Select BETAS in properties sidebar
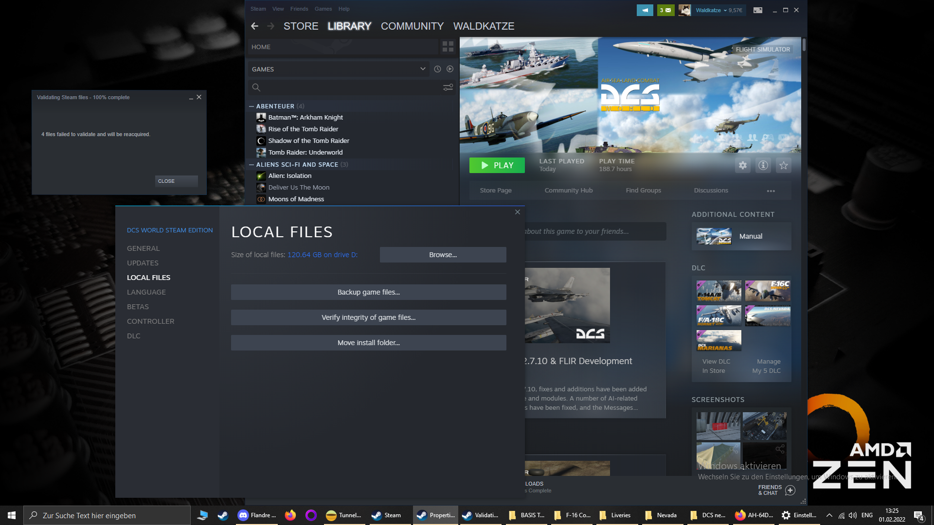The height and width of the screenshot is (525, 934). click(x=138, y=307)
